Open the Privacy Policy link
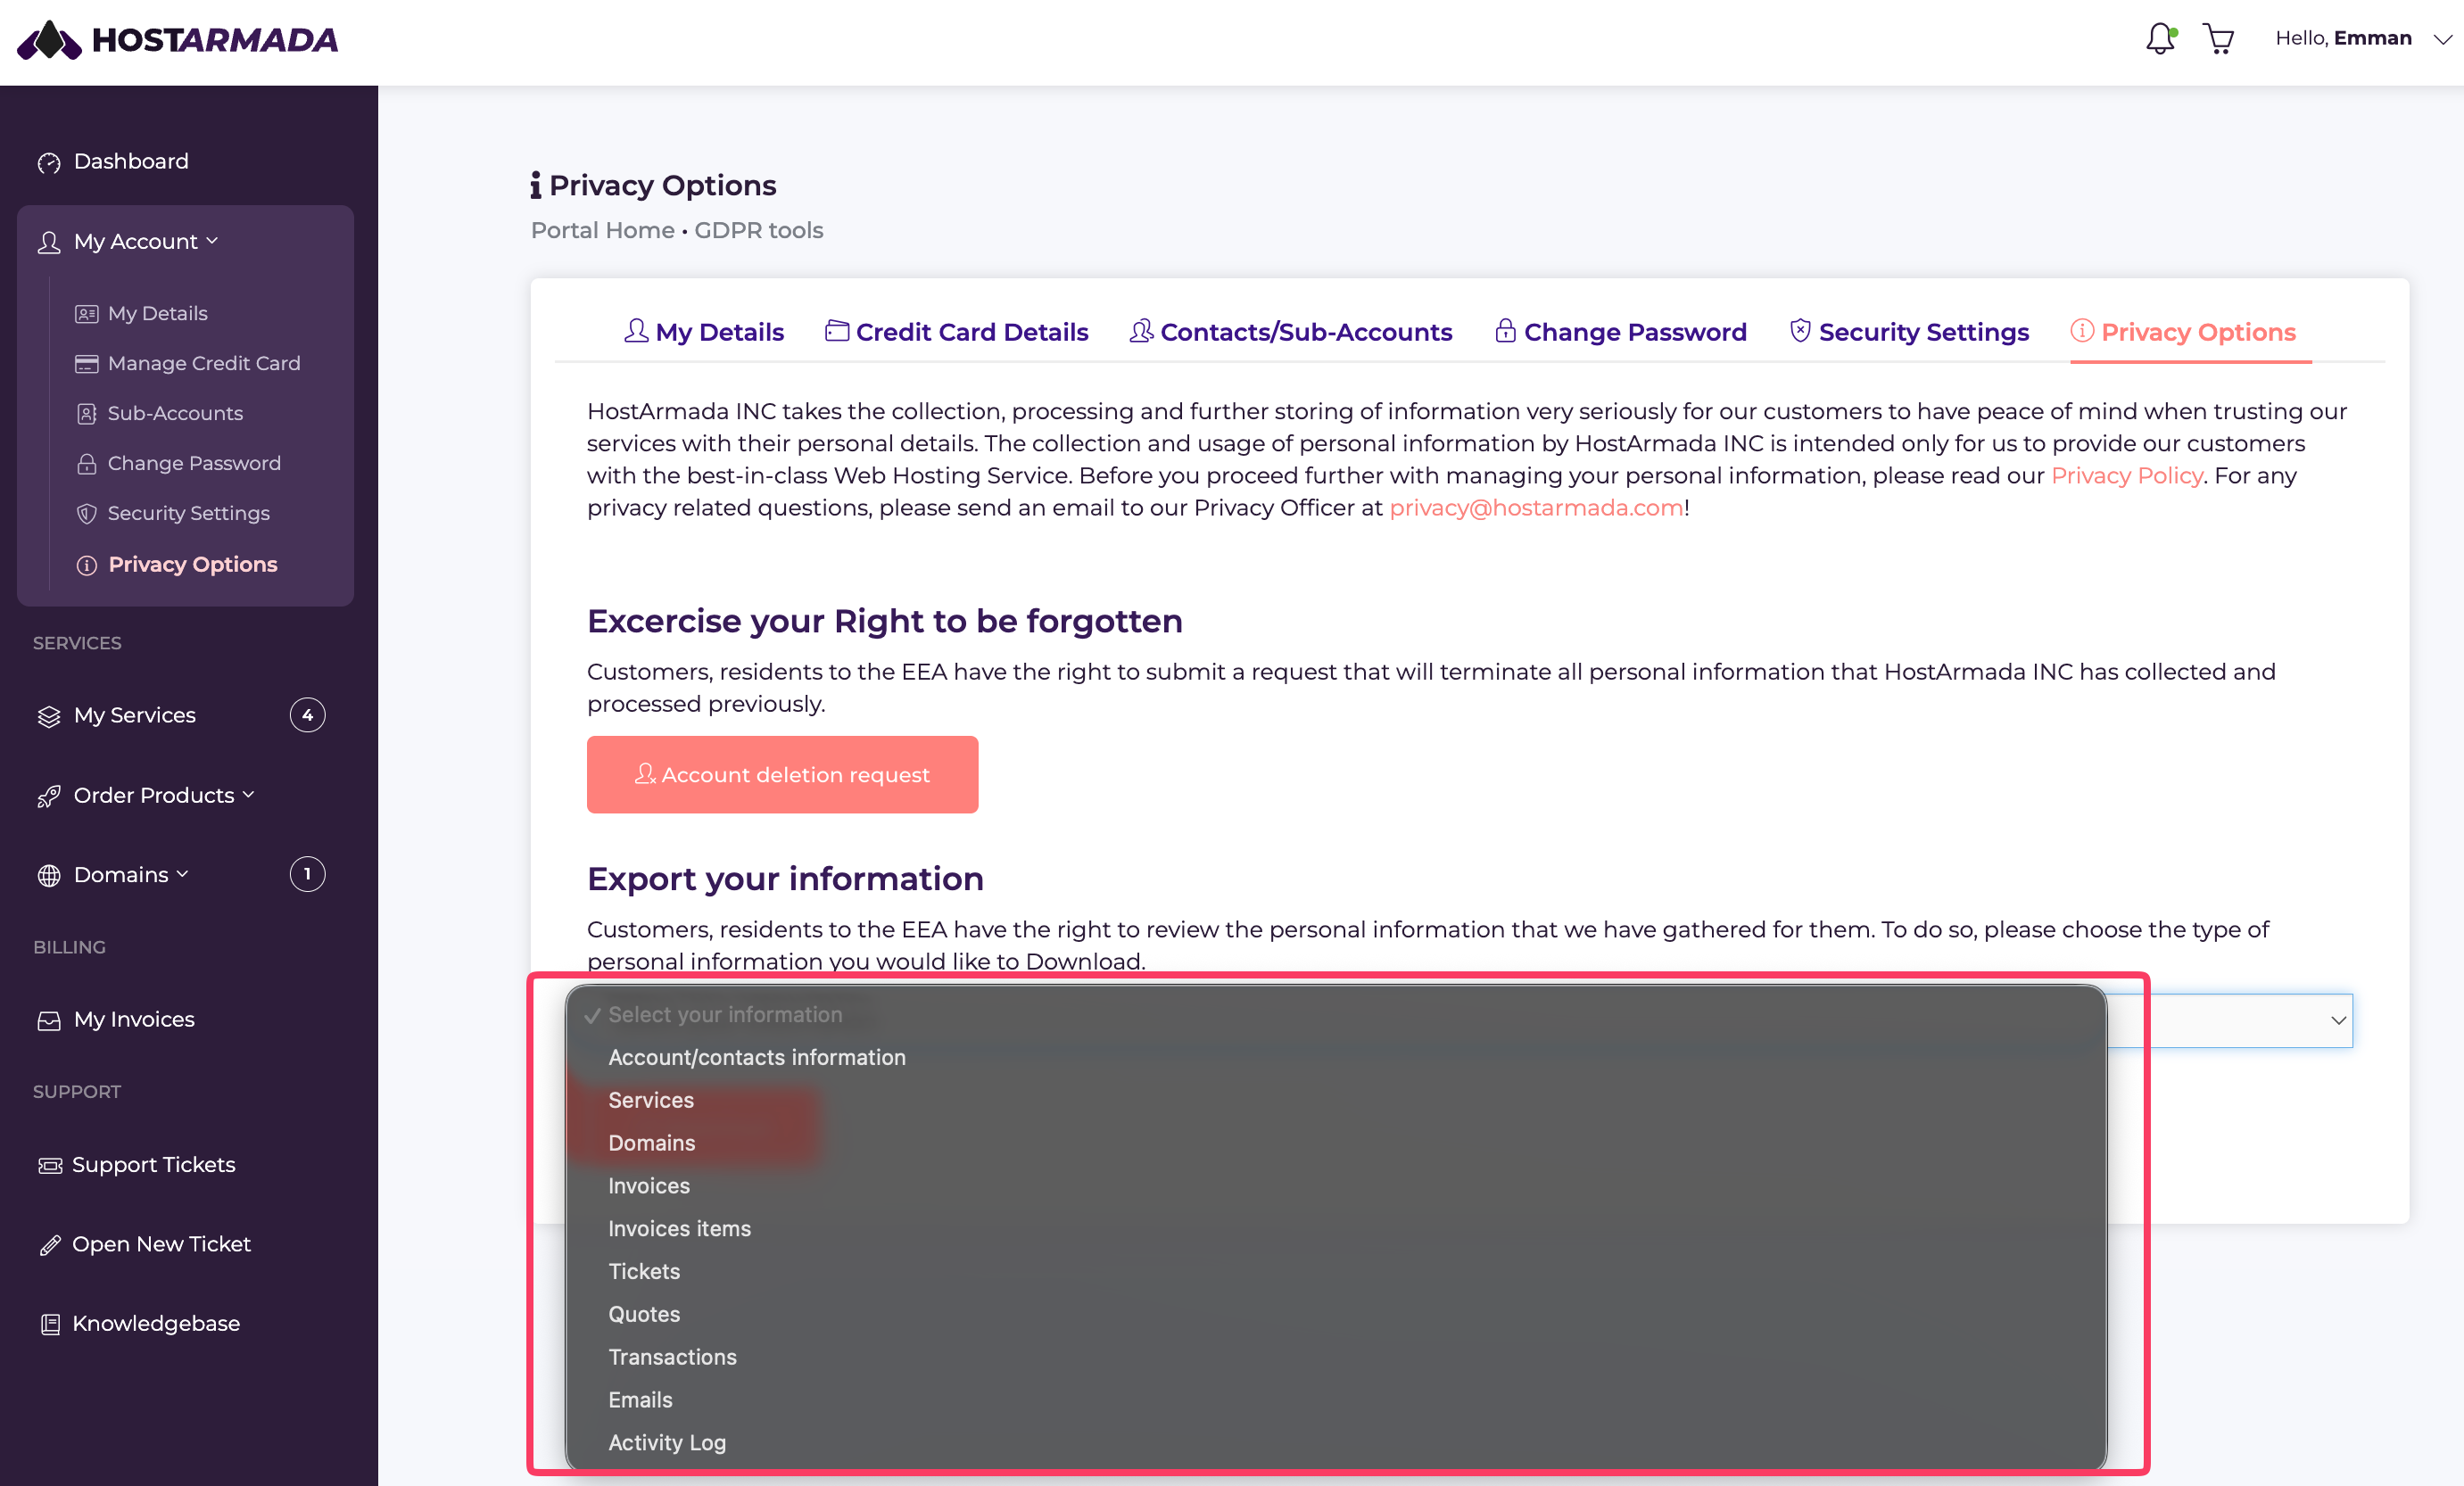 tap(2126, 475)
